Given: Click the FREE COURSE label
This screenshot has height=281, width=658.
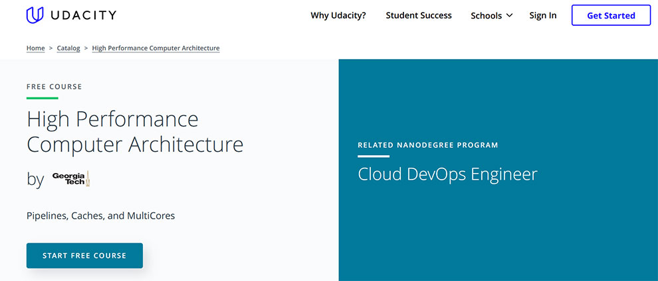Looking at the screenshot, I should click(x=54, y=87).
